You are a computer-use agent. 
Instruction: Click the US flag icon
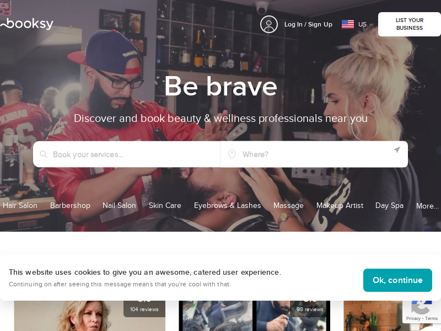pyautogui.click(x=348, y=24)
